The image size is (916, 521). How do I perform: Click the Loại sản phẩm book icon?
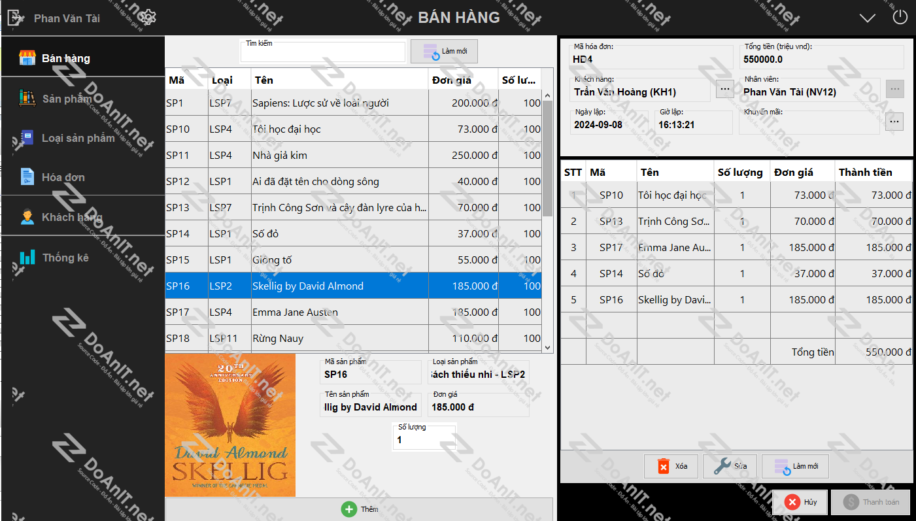[27, 138]
